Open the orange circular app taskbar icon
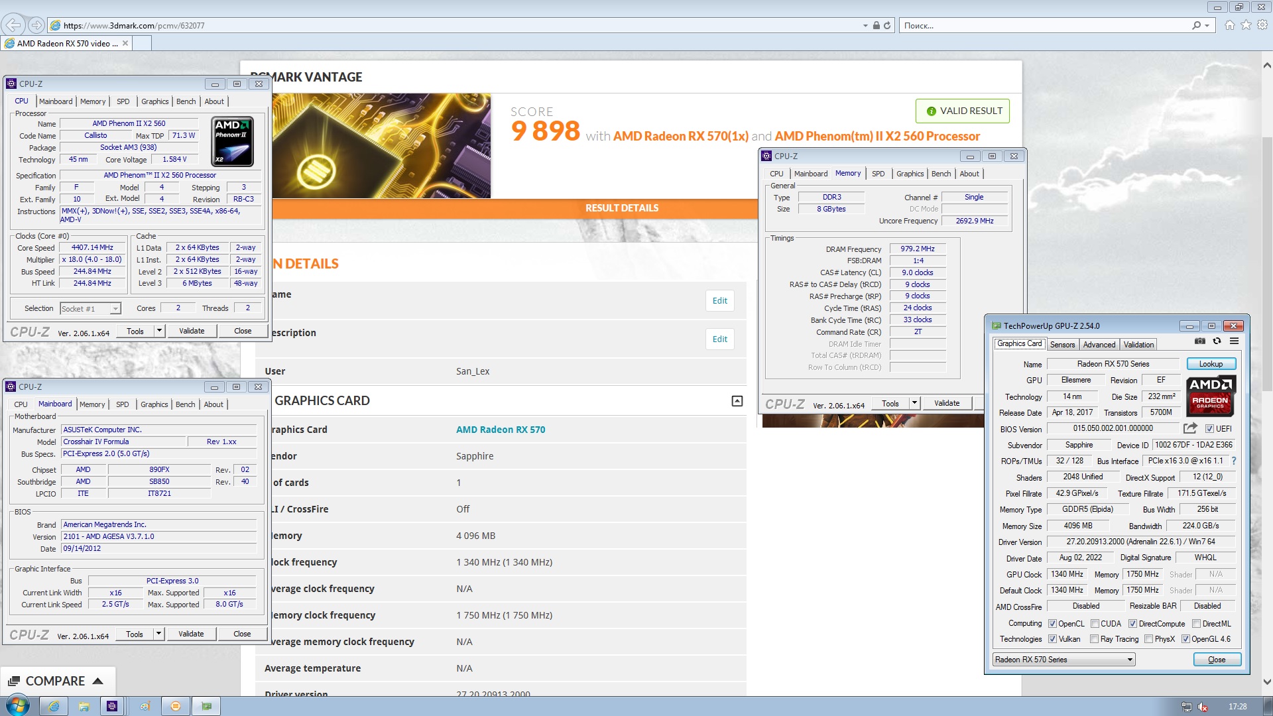 coord(175,706)
